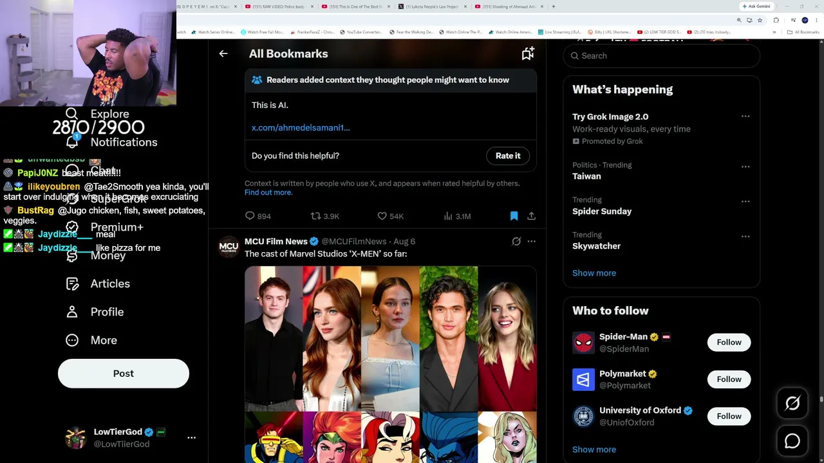824x463 pixels.
Task: Open the Spider Sunday trending topic
Action: 602,211
